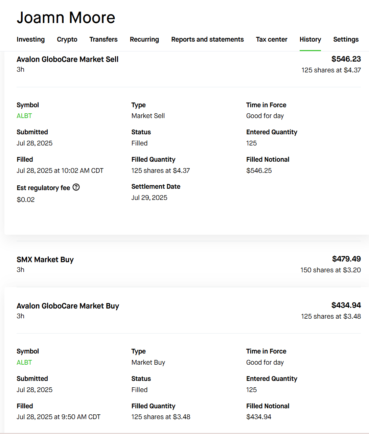Collapse the Avalon GloboCare Market Sell order

tap(68, 60)
